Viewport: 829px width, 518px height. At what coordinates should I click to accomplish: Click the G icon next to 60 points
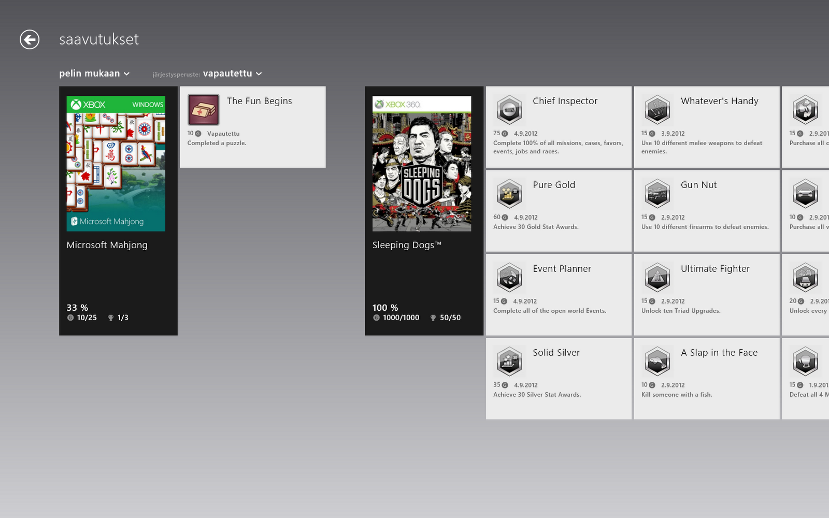(505, 218)
